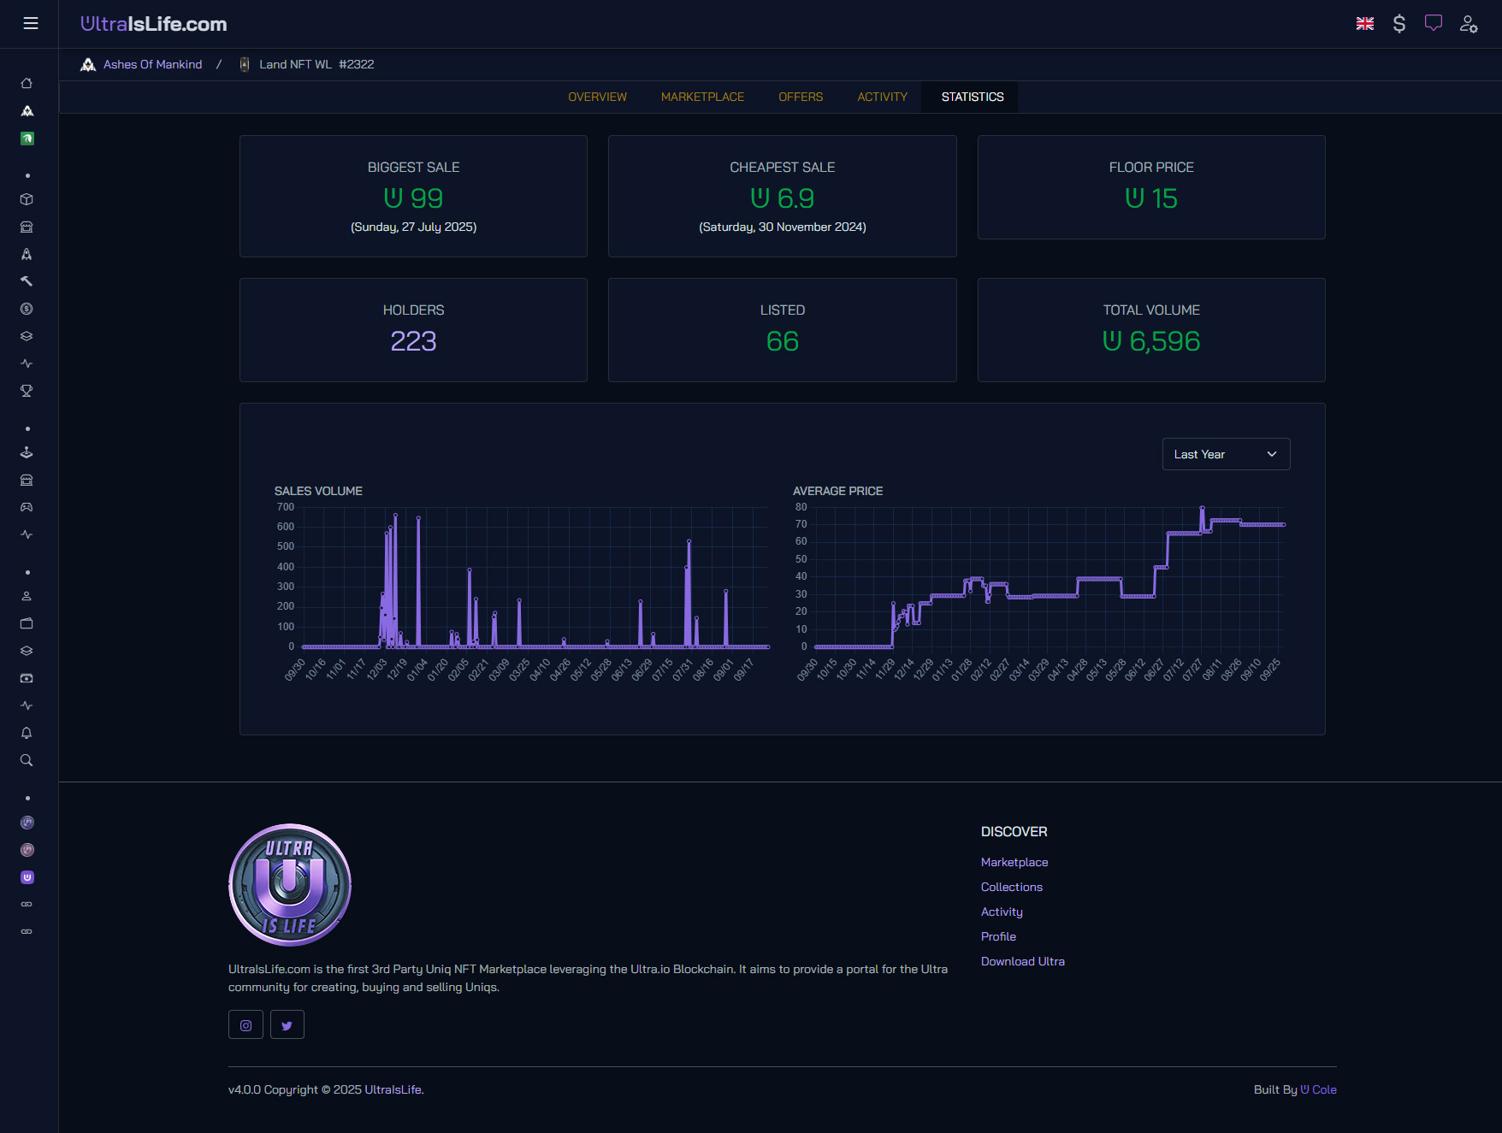Click the joystick icon in the sidebar

[27, 452]
